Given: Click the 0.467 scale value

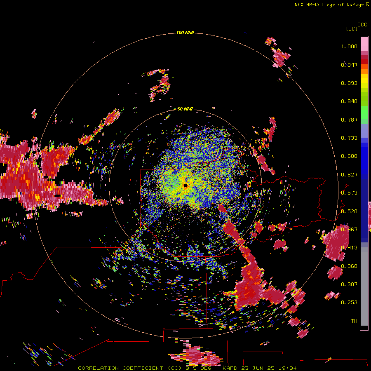Looking at the screenshot, I should [x=349, y=230].
